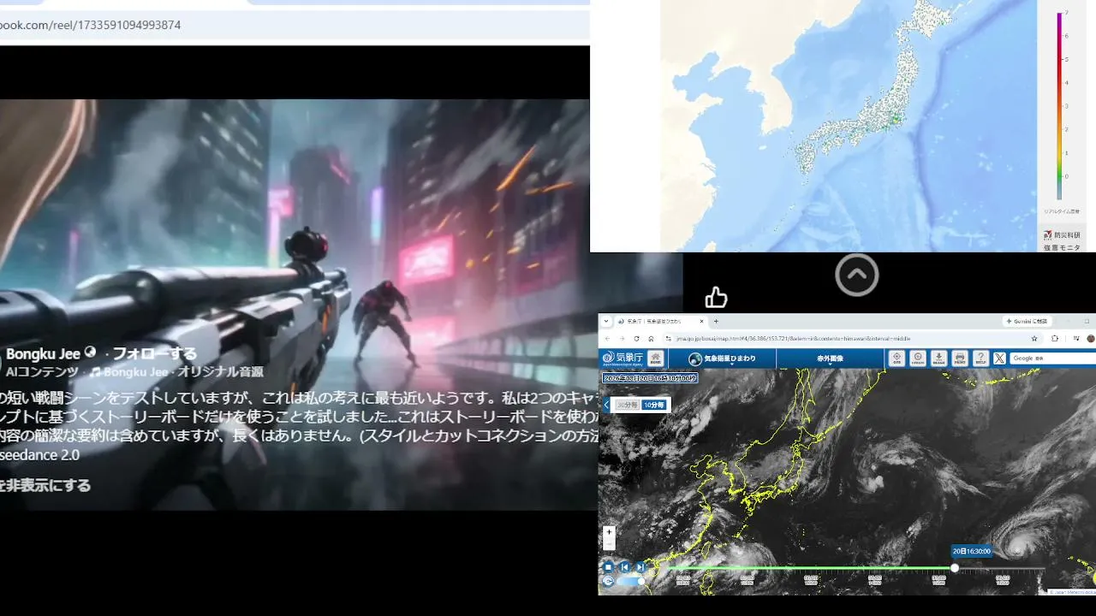Zoom out on the satellite map
The width and height of the screenshot is (1096, 616).
609,544
